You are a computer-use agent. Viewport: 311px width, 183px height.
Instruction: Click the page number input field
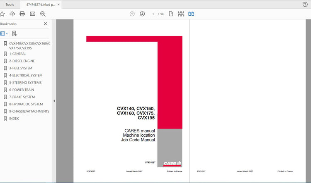[x=153, y=14]
